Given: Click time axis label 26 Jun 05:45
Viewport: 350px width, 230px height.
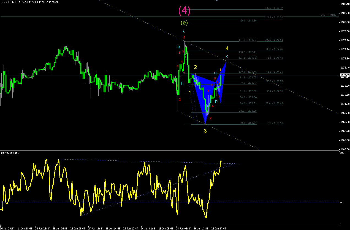Looking at the screenshot, I should click(x=166, y=228).
